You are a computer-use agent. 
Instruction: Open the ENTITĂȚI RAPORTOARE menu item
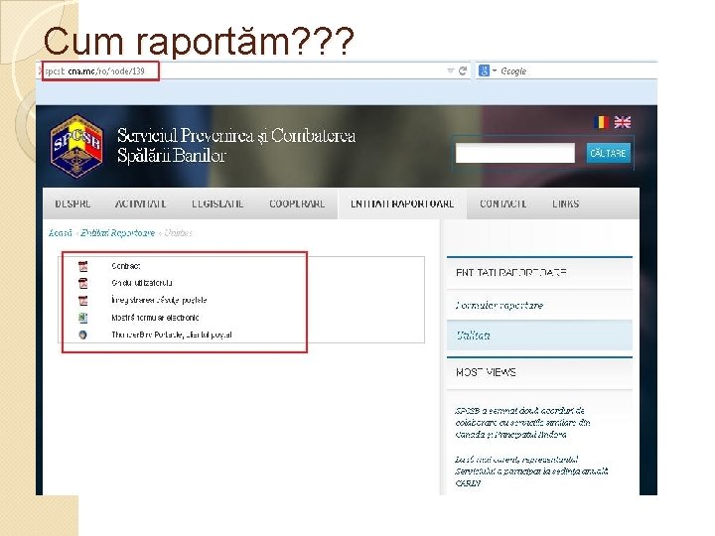[x=402, y=203]
